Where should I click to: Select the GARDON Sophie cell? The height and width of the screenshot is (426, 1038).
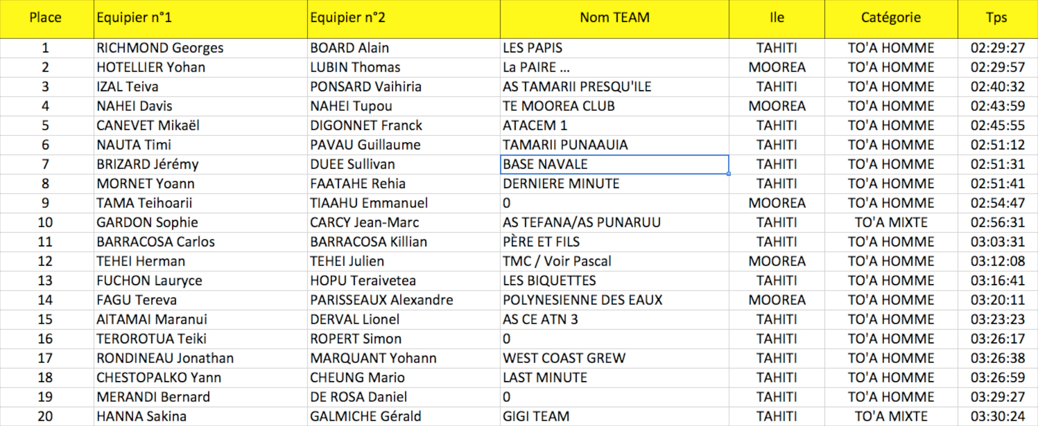147,222
